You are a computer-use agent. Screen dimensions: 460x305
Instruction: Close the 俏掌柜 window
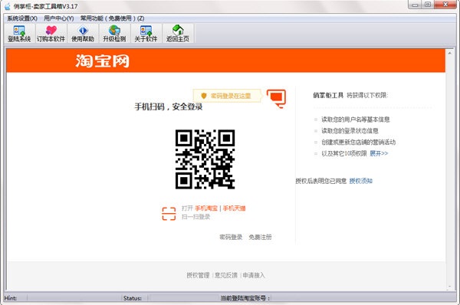coord(445,5)
